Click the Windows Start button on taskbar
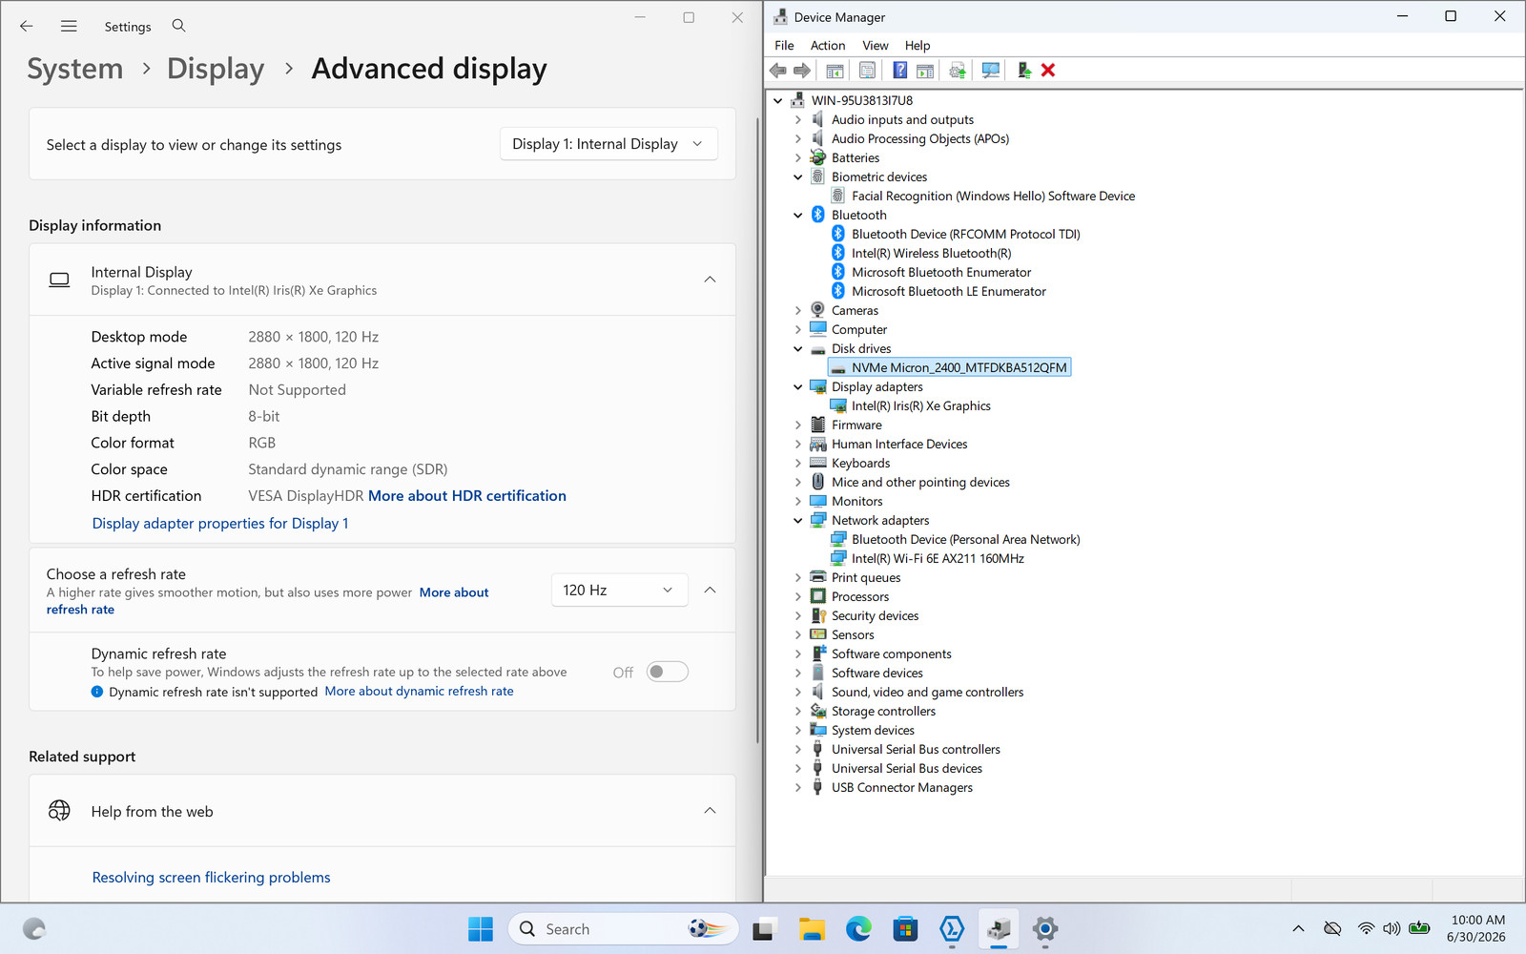 (x=481, y=929)
